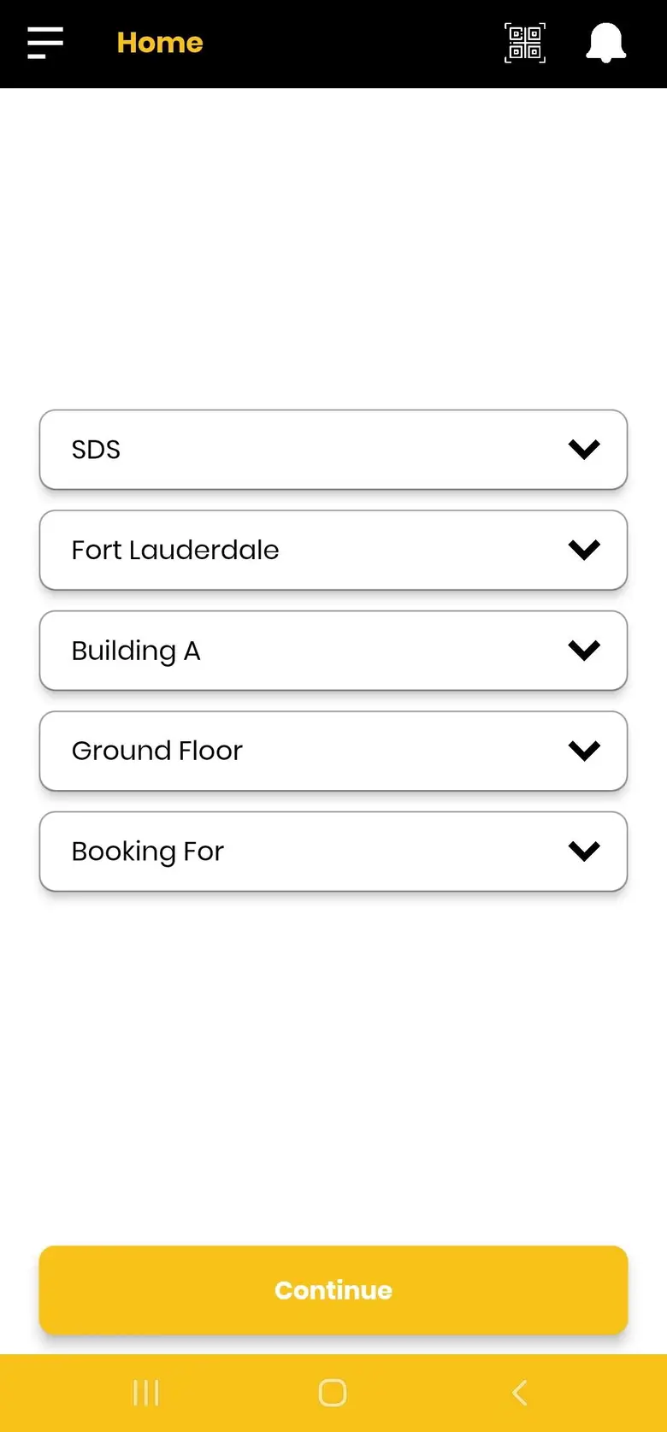Open the SDS dropdown
667x1432 pixels.
click(x=333, y=450)
